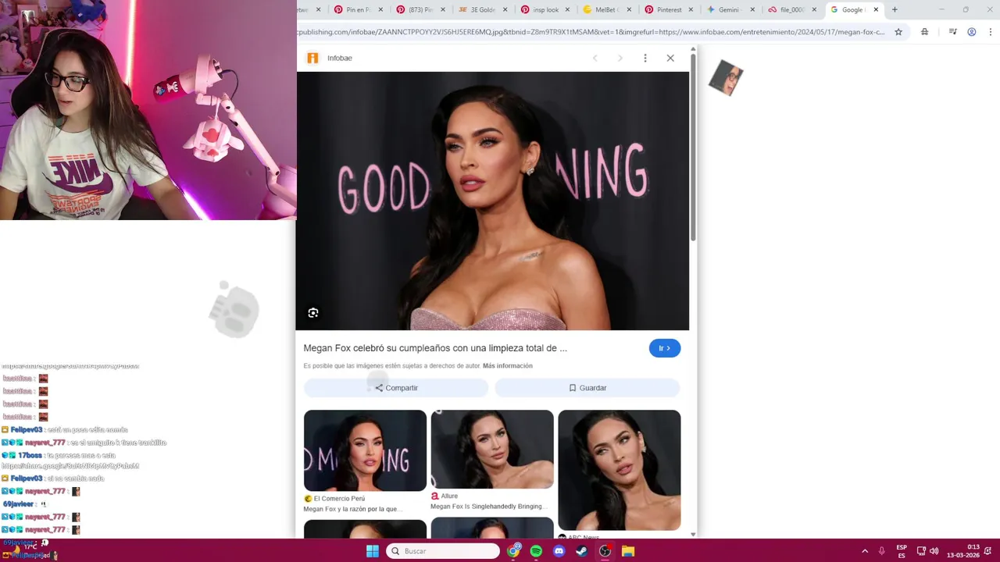The height and width of the screenshot is (562, 1000).
Task: Expand the hidden system tray icons chevron
Action: click(x=865, y=551)
